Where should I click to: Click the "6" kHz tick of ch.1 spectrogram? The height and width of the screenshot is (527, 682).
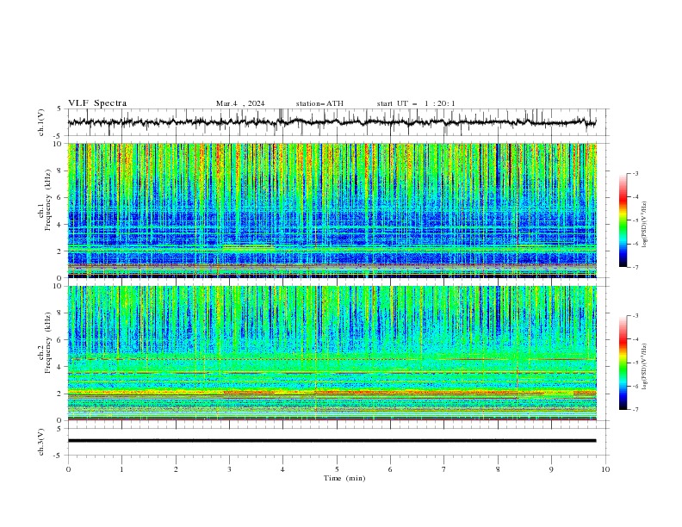[x=60, y=198]
